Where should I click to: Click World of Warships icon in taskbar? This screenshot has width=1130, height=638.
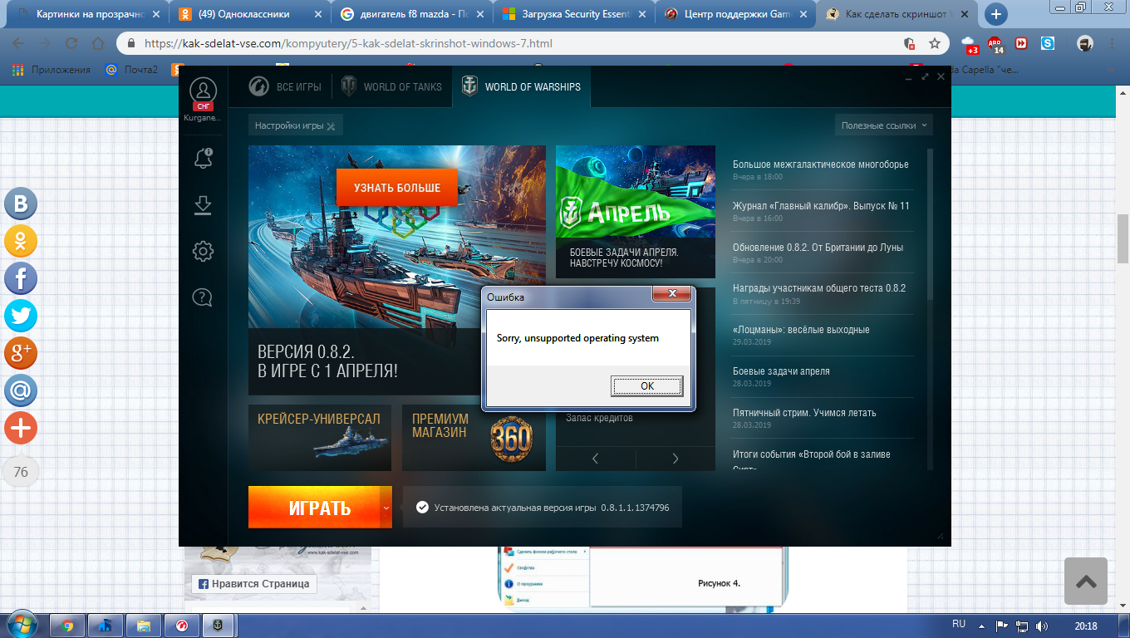point(218,626)
